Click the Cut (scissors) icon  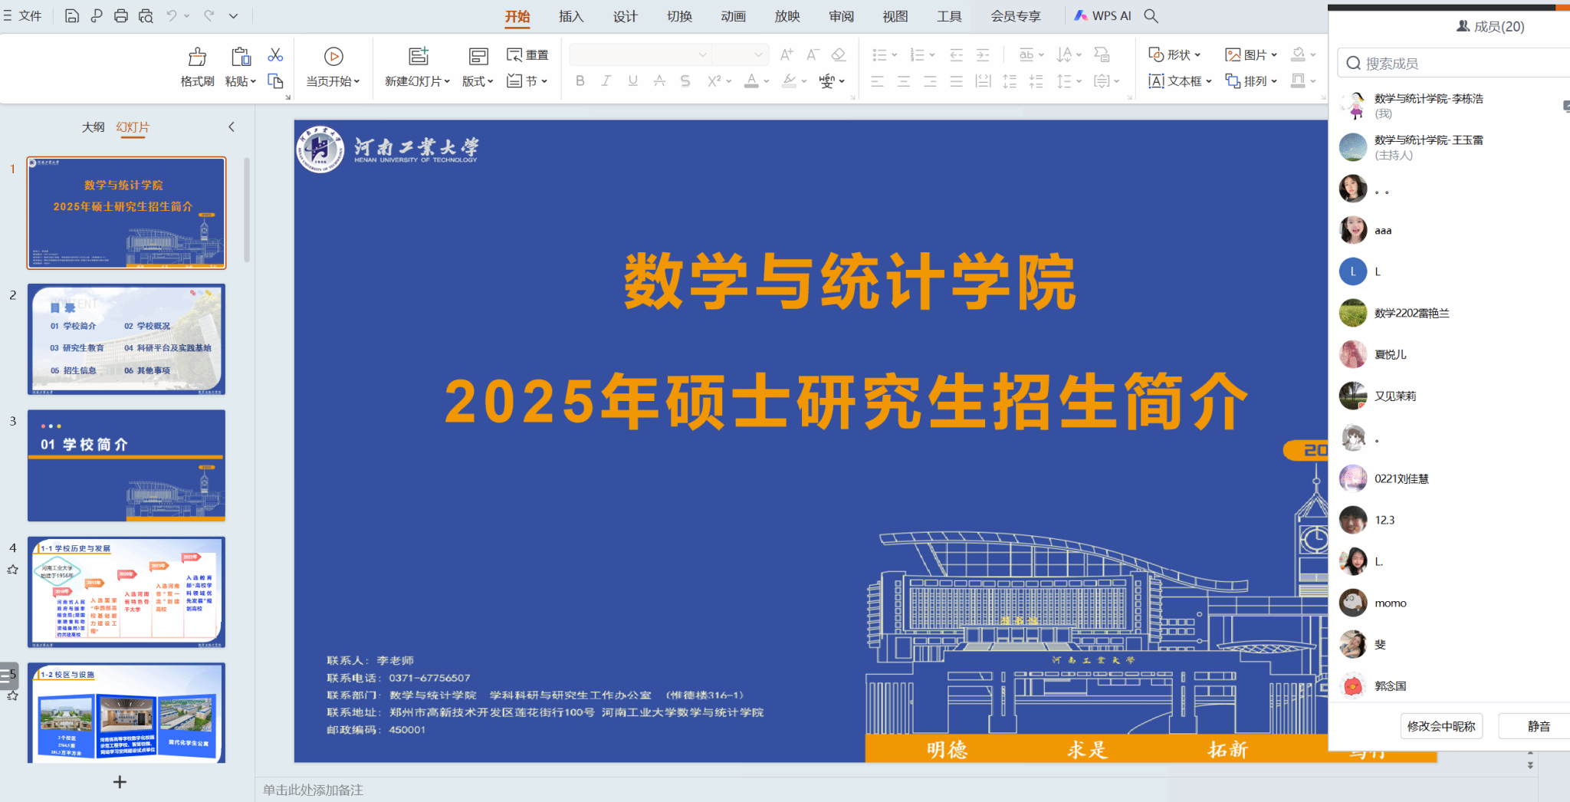274,54
